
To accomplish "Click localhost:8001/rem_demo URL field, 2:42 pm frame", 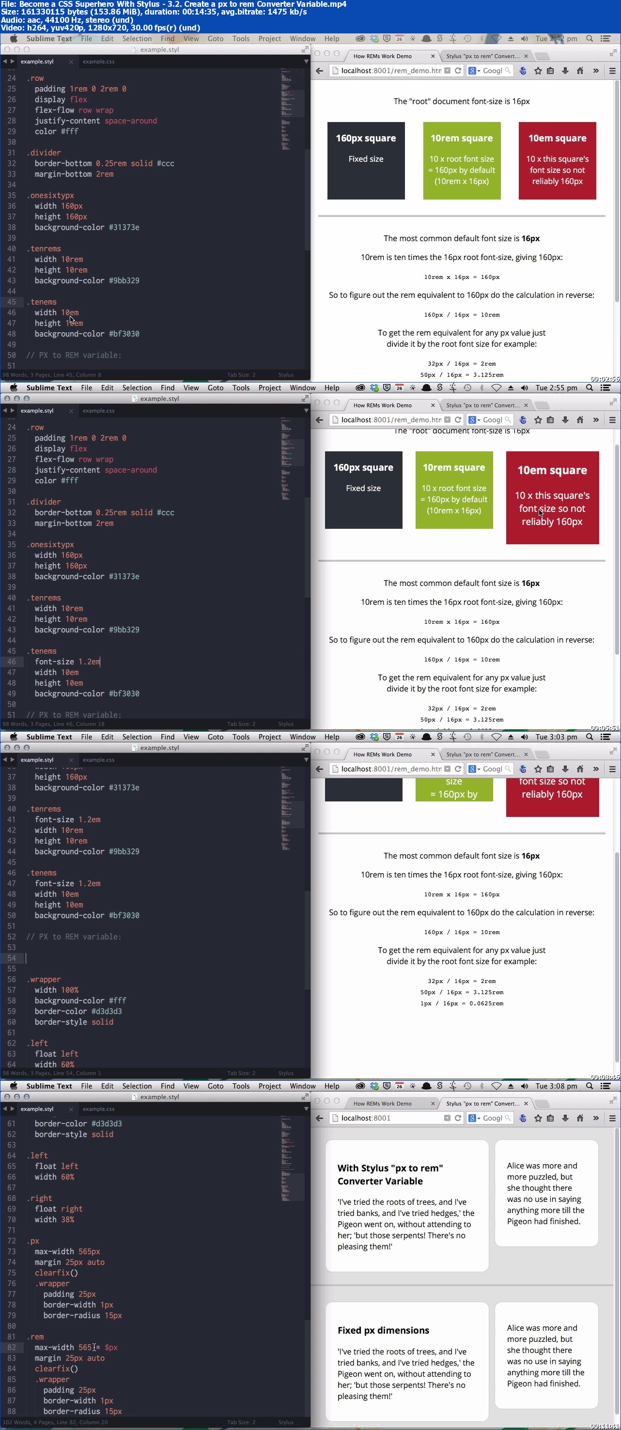I will [391, 71].
